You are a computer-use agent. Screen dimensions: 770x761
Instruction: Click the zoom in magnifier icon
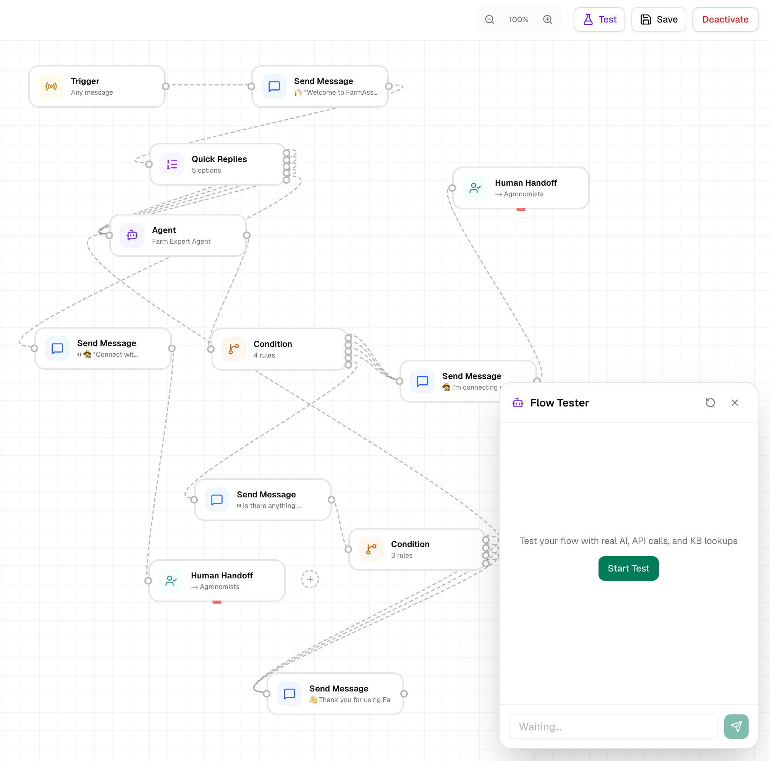(x=548, y=19)
